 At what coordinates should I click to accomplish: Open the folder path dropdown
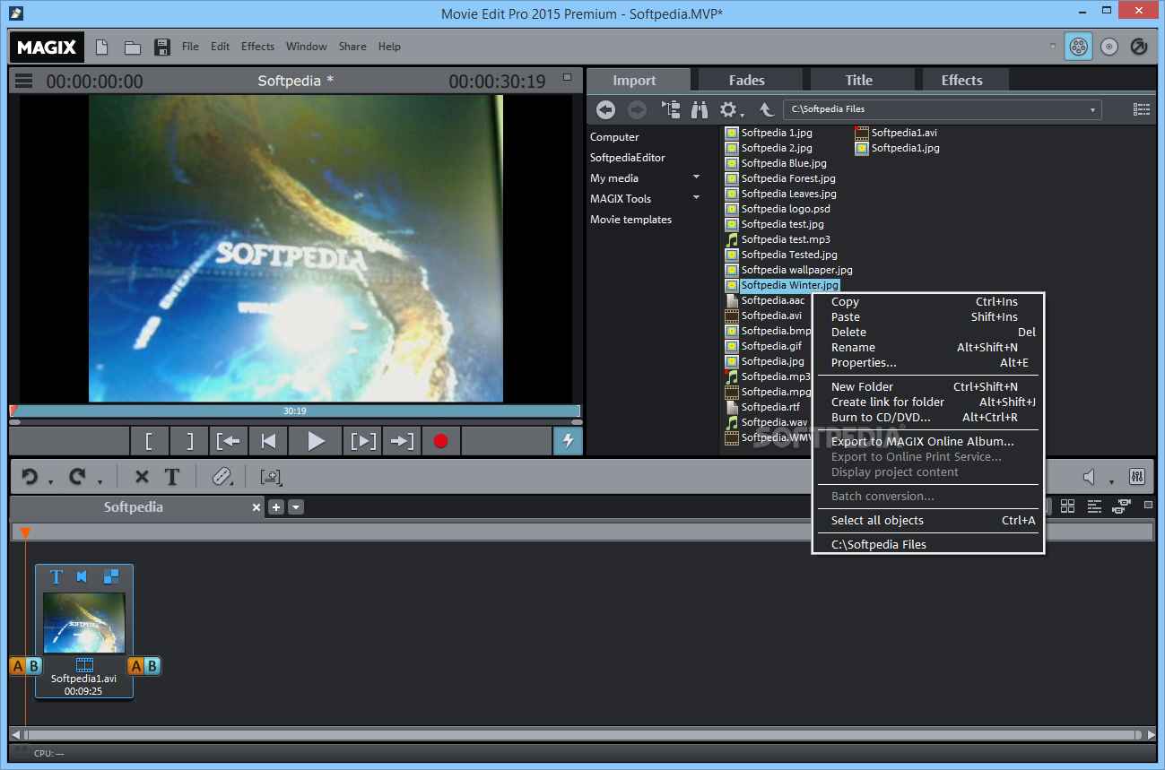pos(1092,109)
